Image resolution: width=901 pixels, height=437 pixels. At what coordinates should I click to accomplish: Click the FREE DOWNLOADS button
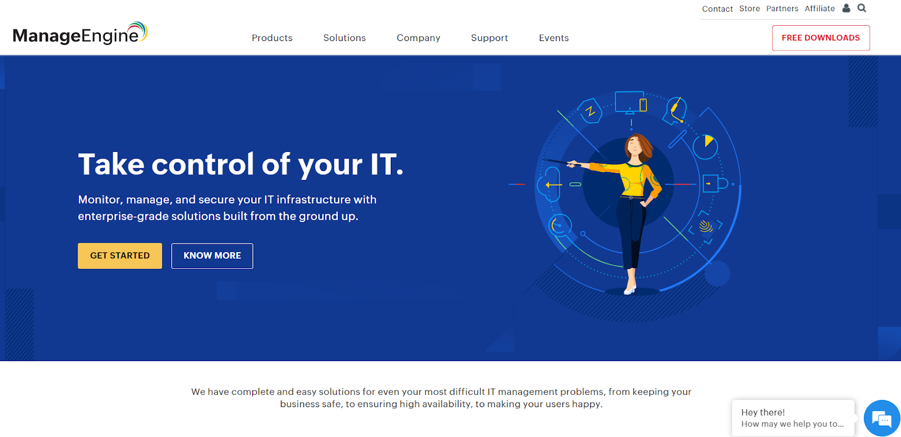coord(820,38)
